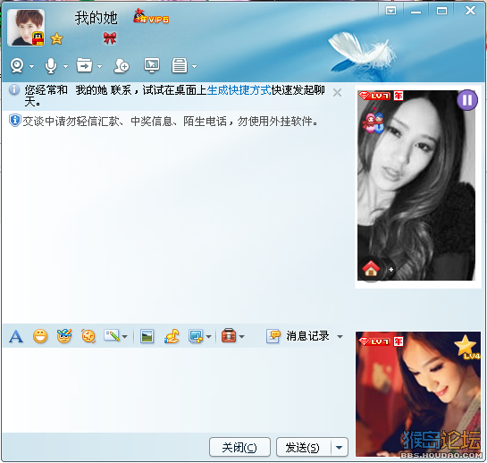
Task: Click LV7 diamond badge on lower photo
Action: [x=374, y=341]
